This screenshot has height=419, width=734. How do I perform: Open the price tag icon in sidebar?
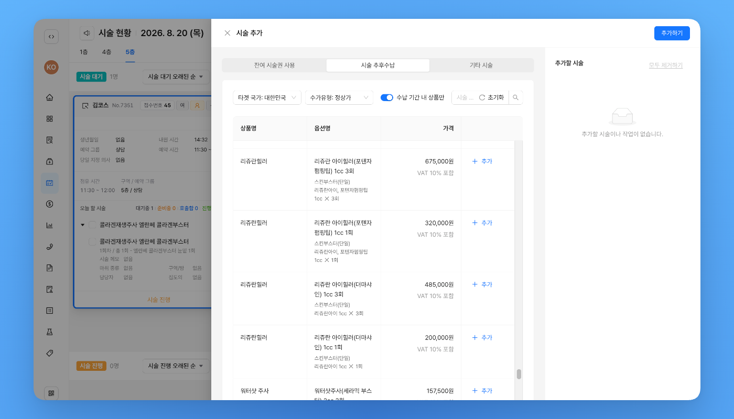50,353
